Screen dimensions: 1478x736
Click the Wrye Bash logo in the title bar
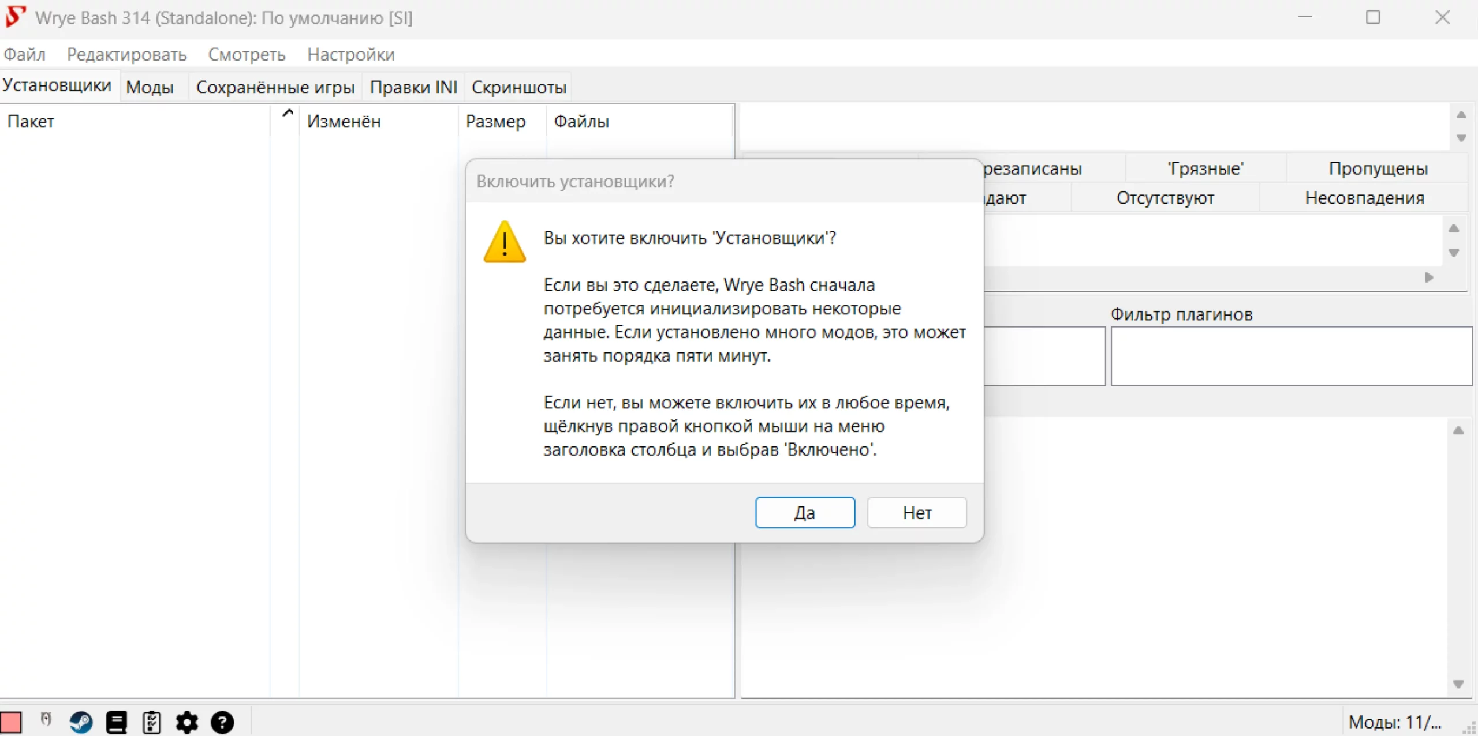pos(15,17)
